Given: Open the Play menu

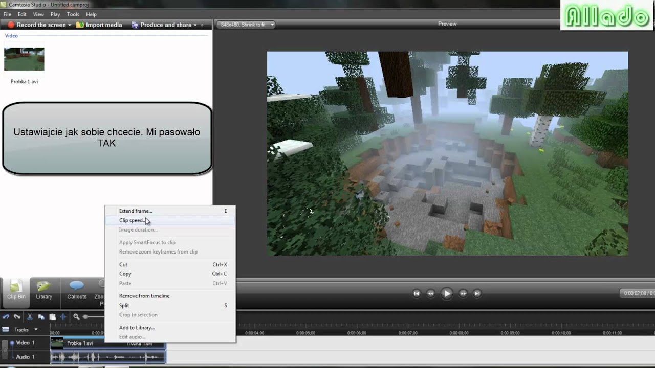Looking at the screenshot, I should 55,14.
